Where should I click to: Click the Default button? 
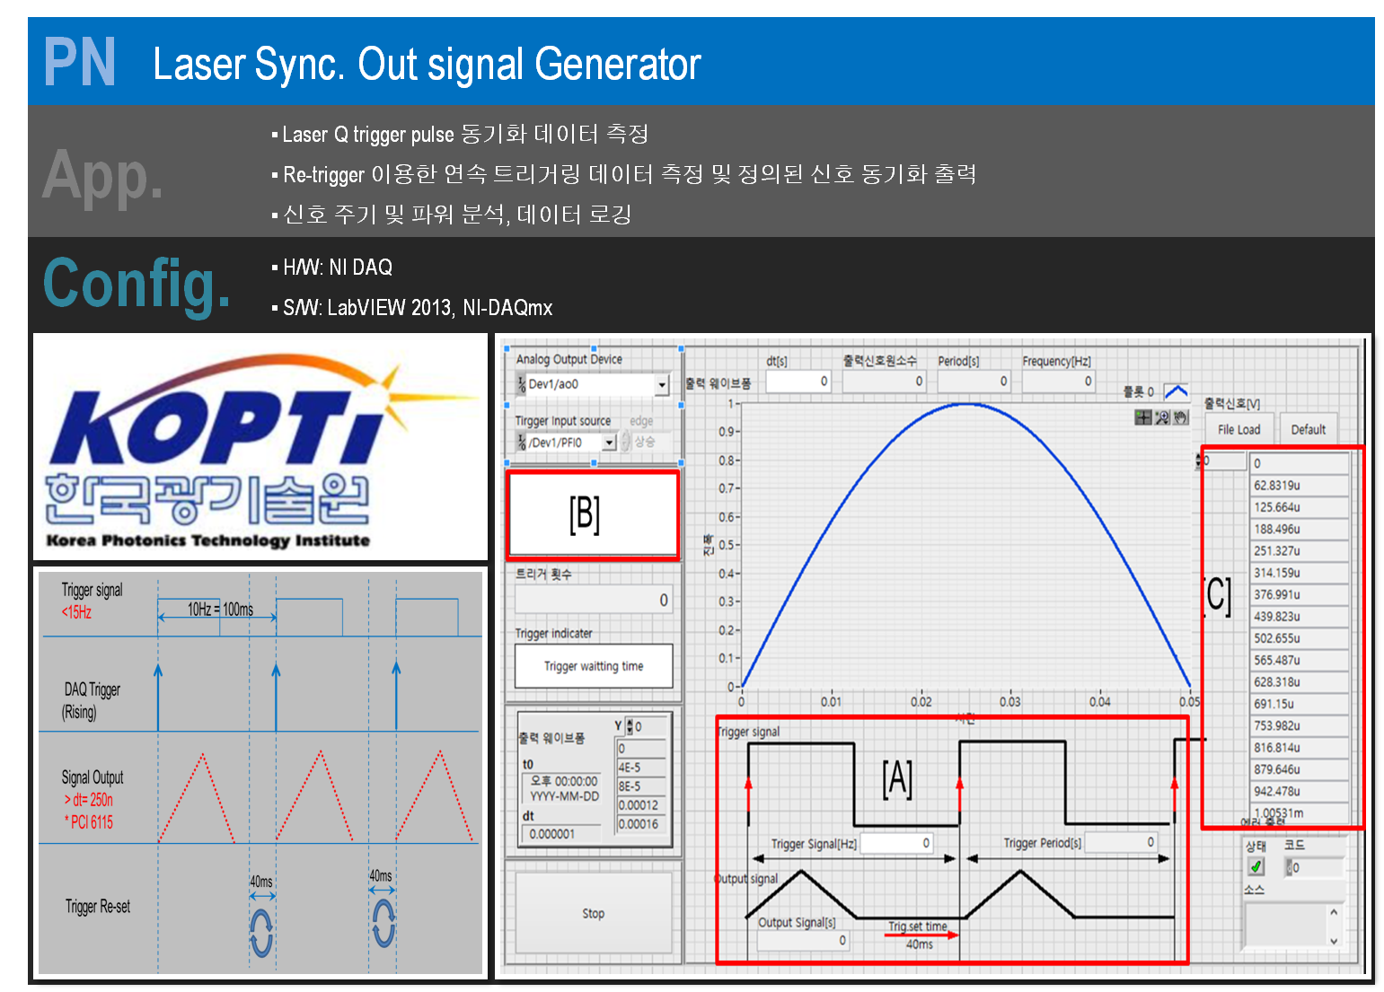click(1308, 430)
